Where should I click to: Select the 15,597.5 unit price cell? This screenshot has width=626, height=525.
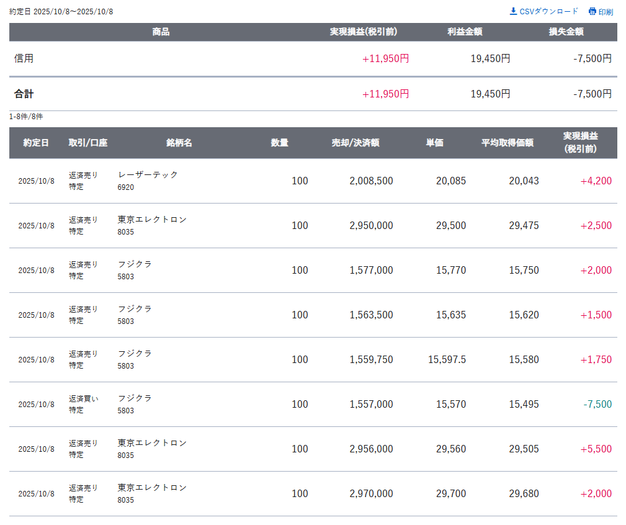pos(447,359)
